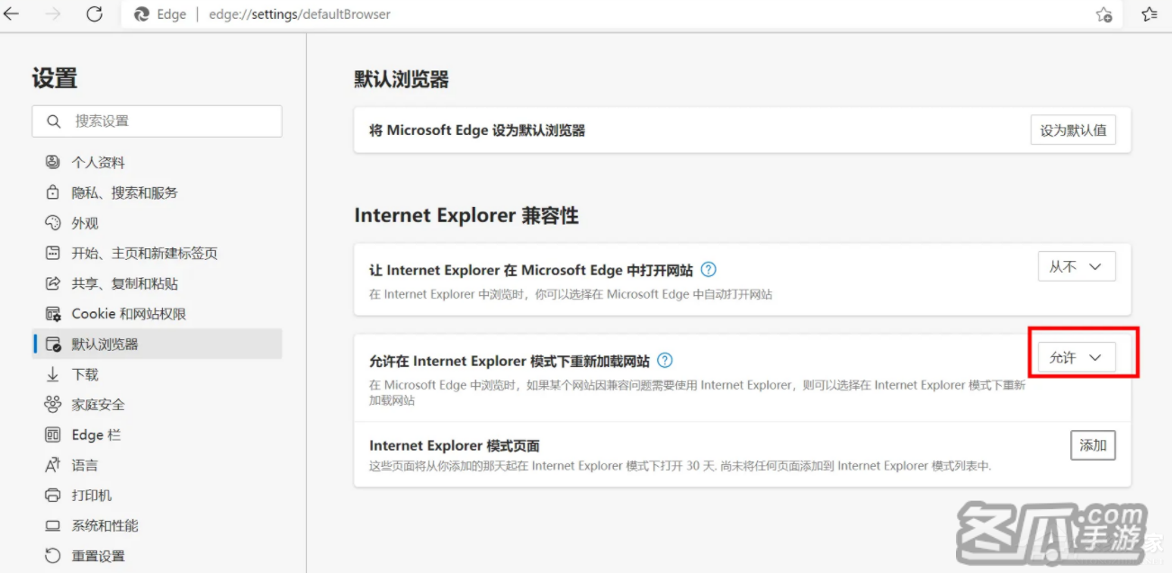Expand the 允许 dropdown
1172x573 pixels.
1077,358
